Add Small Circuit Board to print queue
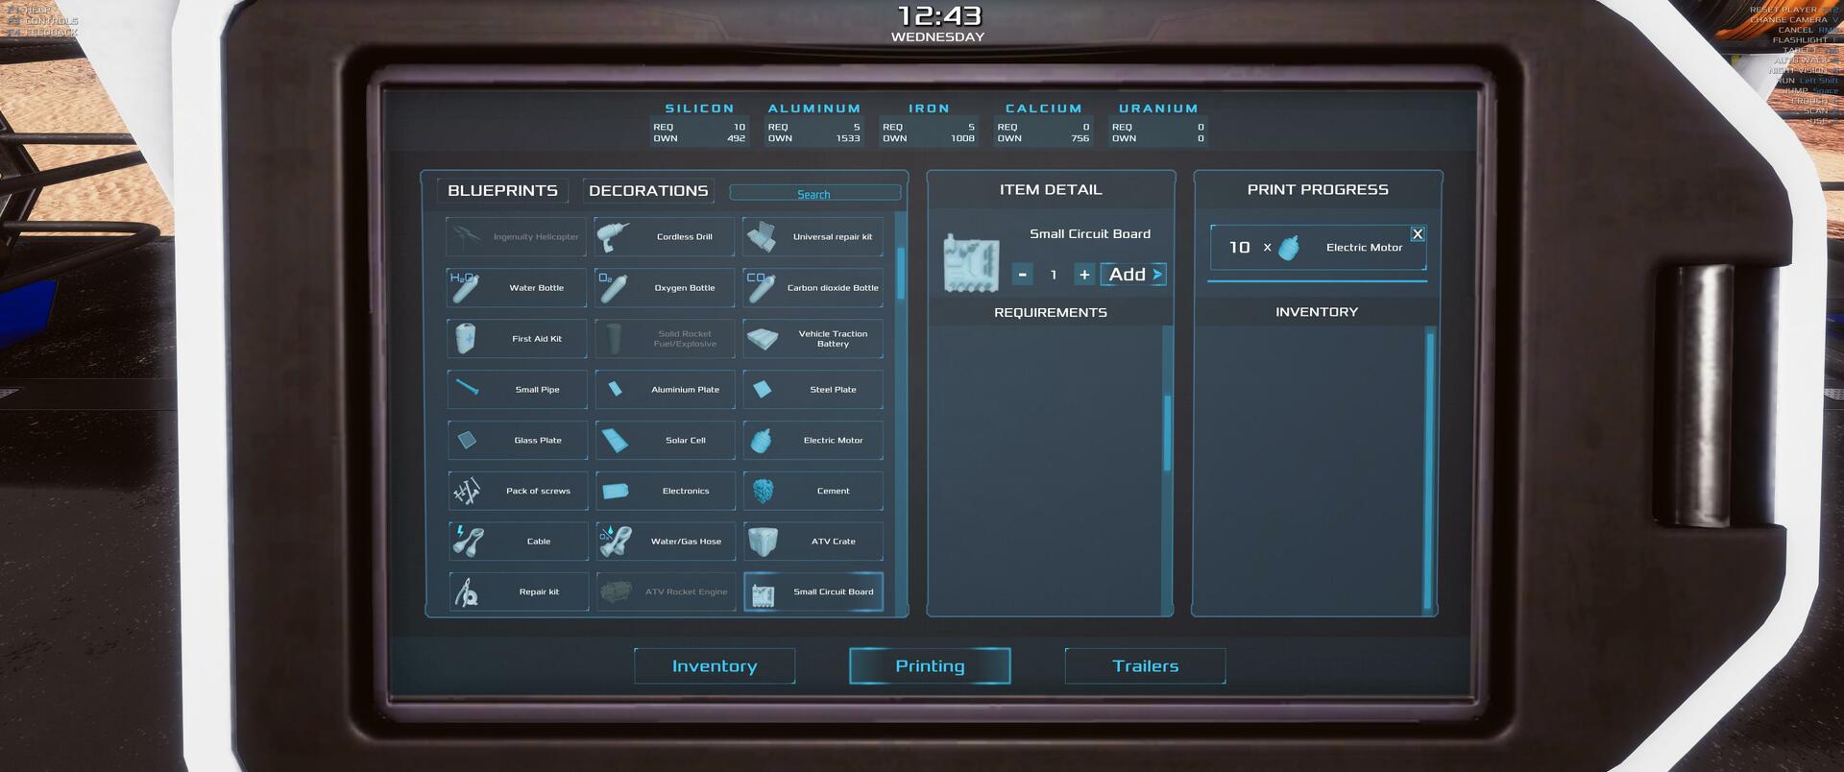Screen dimensions: 1844x772 tap(1134, 275)
